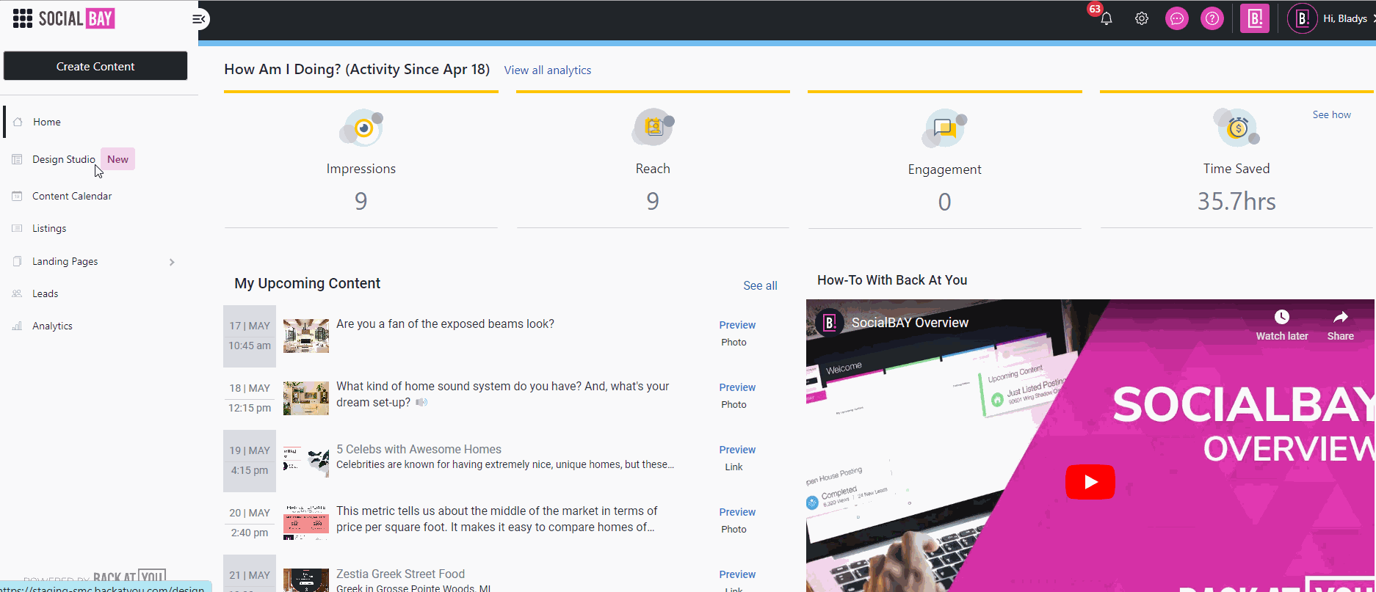Click the New badge beside Design Studio
The image size is (1376, 592).
click(x=117, y=159)
